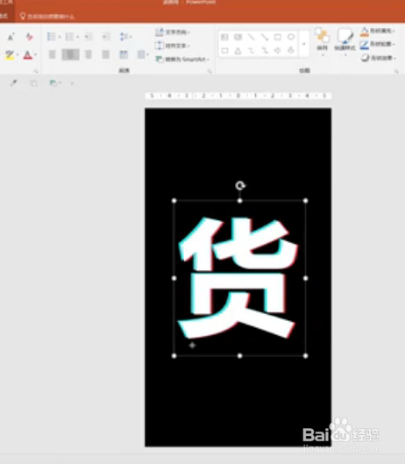Open the text highlight color dropdown arrow

[x=18, y=55]
